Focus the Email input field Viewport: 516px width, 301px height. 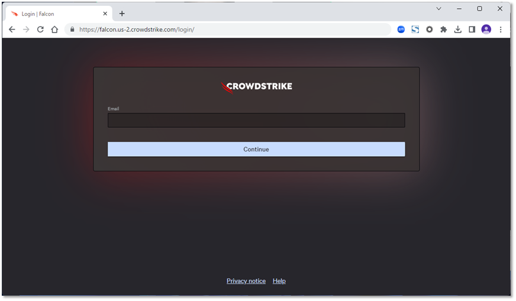[x=256, y=120]
